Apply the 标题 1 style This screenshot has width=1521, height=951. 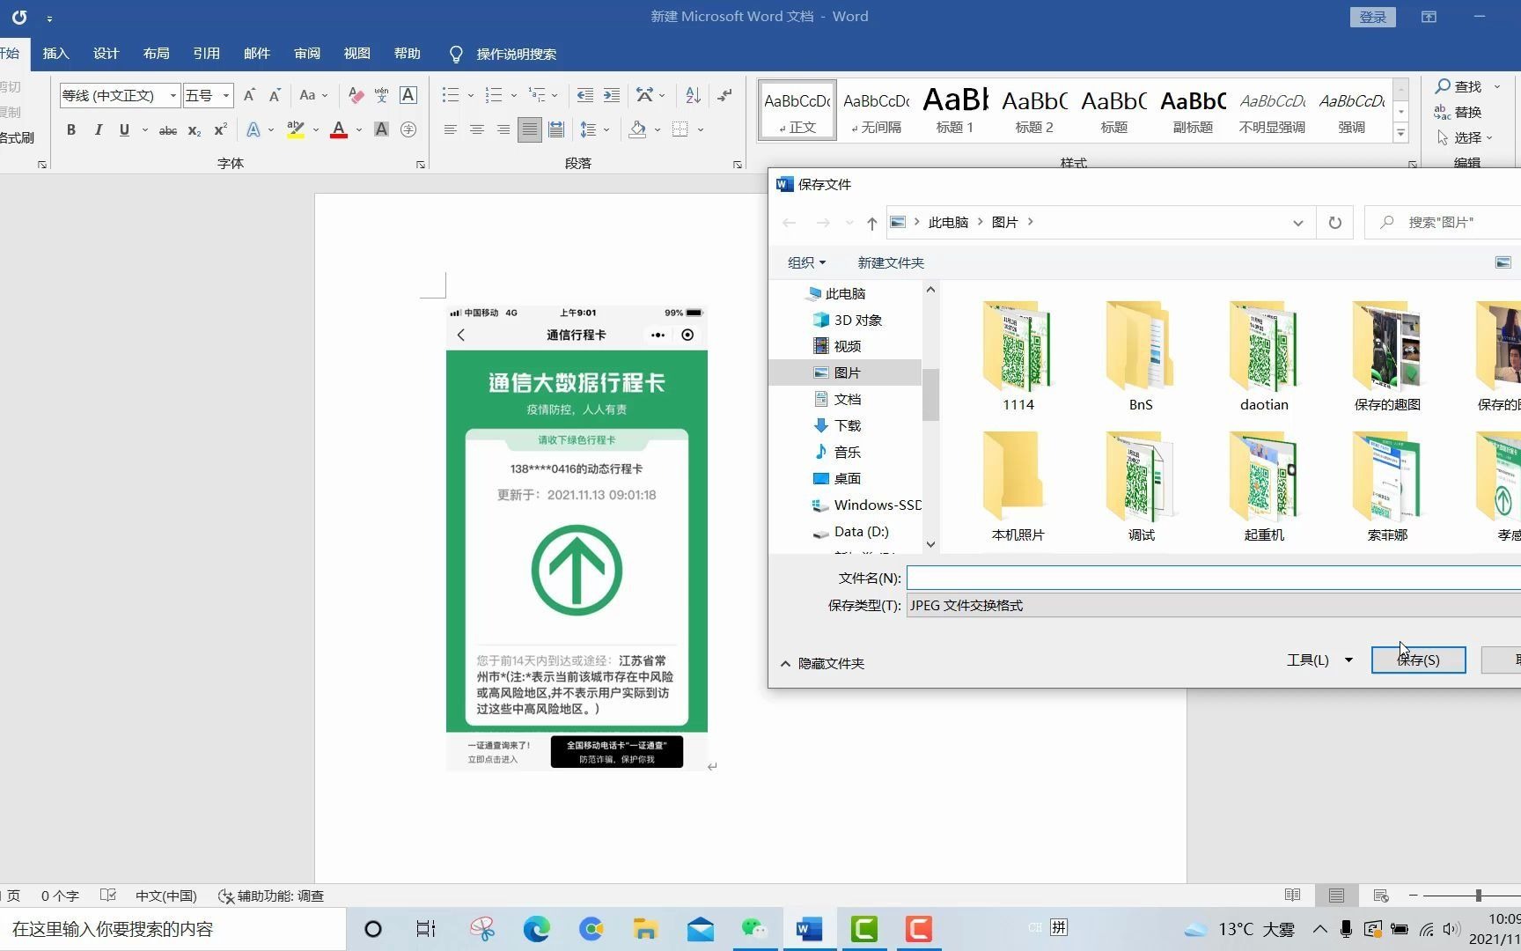[x=955, y=111]
